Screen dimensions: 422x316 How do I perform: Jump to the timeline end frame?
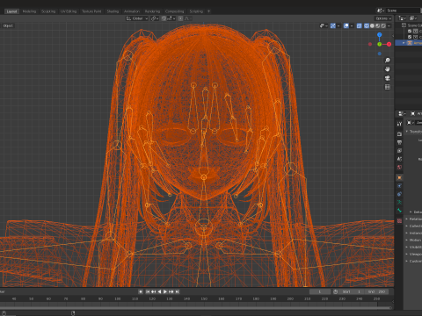click(x=177, y=291)
